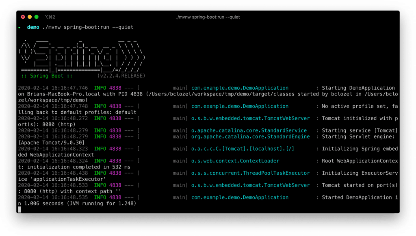The width and height of the screenshot is (416, 236).
Task: Click the ⌥⌘2 shortcut indicator in title bar
Action: click(50, 17)
